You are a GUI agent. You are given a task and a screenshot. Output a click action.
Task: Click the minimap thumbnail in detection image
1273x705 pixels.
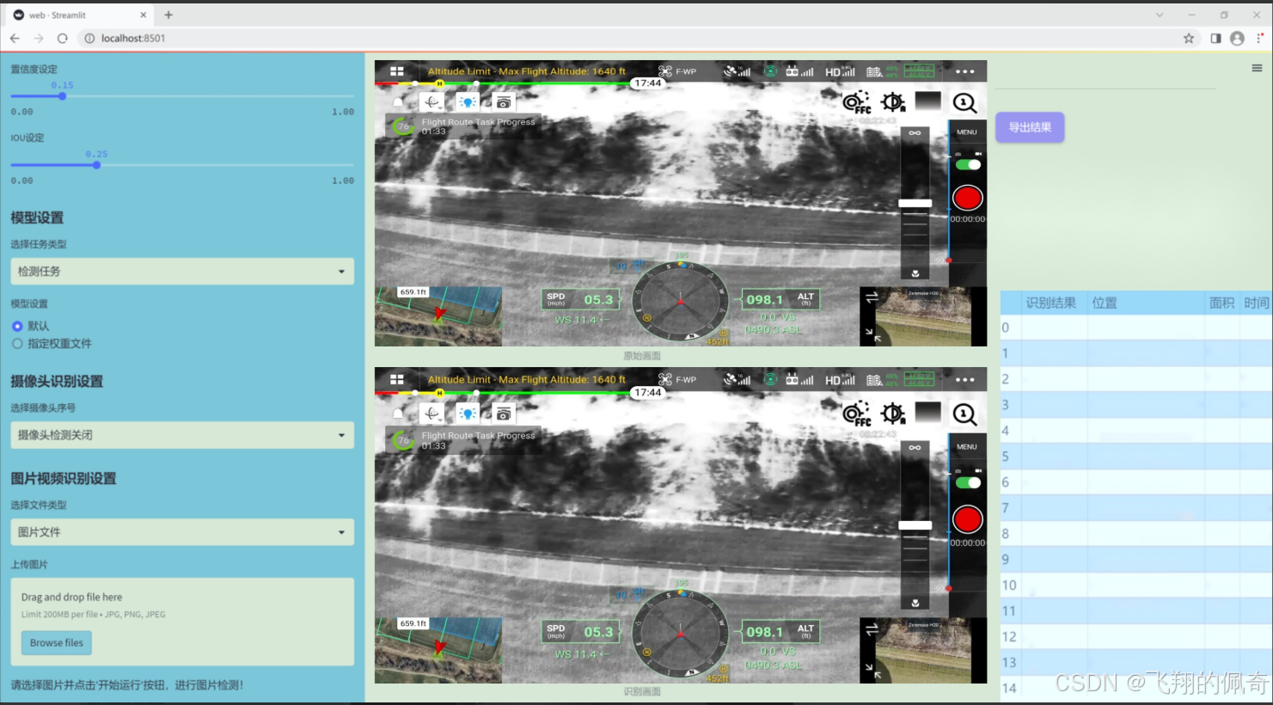pos(438,650)
